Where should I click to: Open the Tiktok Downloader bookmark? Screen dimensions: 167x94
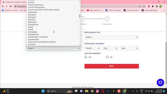pos(114,10)
